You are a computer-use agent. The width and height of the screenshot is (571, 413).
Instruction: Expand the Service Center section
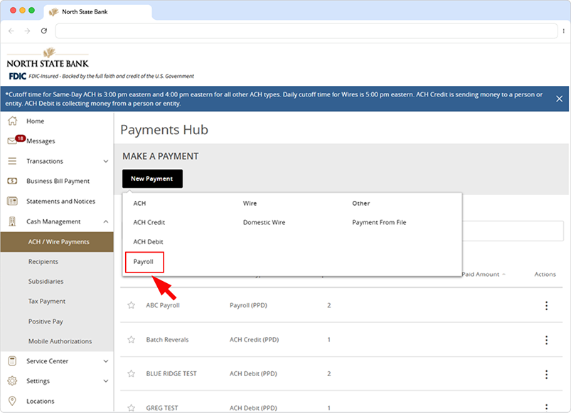pyautogui.click(x=105, y=360)
